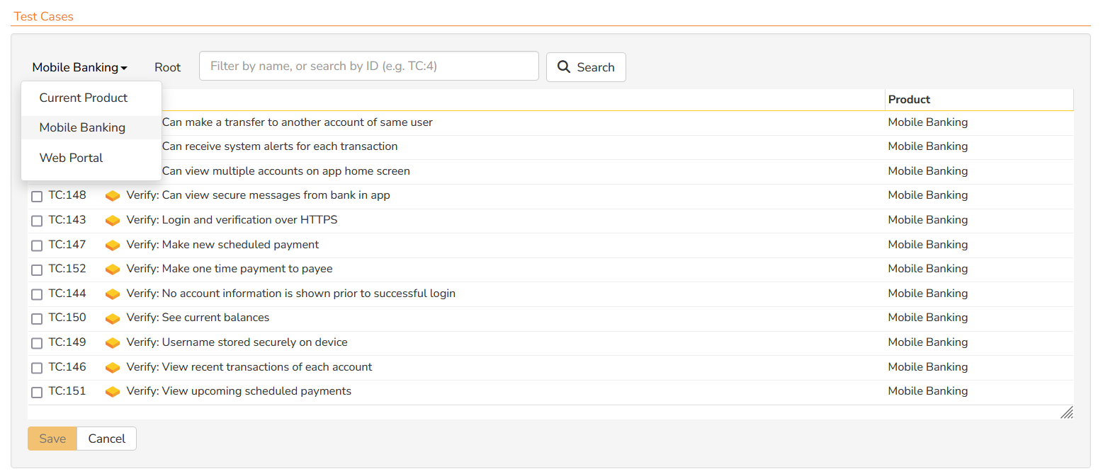This screenshot has height=476, width=1103.
Task: Choose Current Product from dropdown list
Action: pos(84,98)
